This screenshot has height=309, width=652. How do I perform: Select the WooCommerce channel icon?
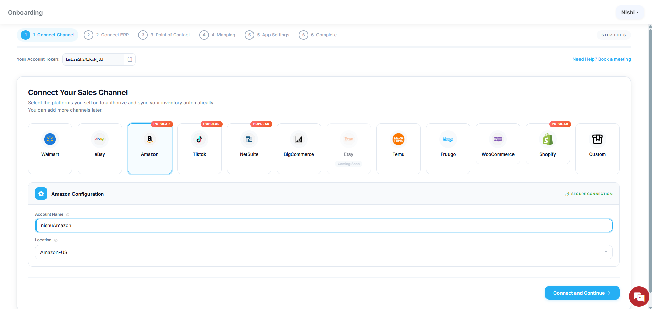pos(498,144)
